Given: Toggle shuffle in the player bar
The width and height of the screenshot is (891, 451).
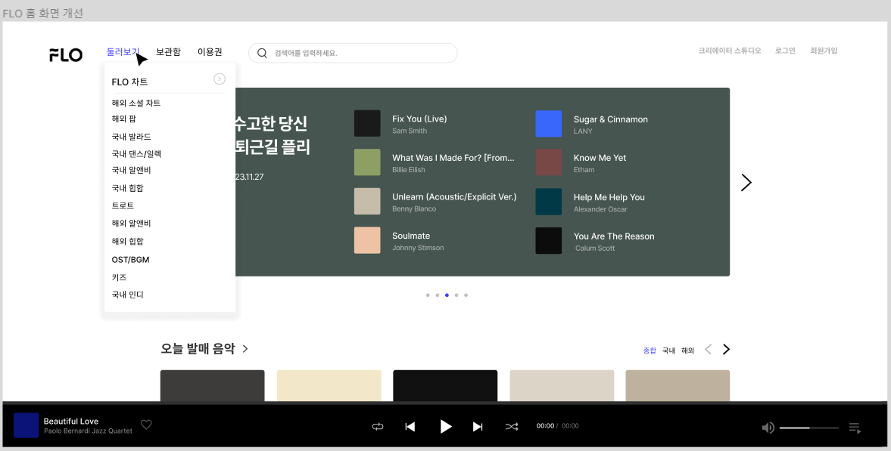Looking at the screenshot, I should point(512,427).
